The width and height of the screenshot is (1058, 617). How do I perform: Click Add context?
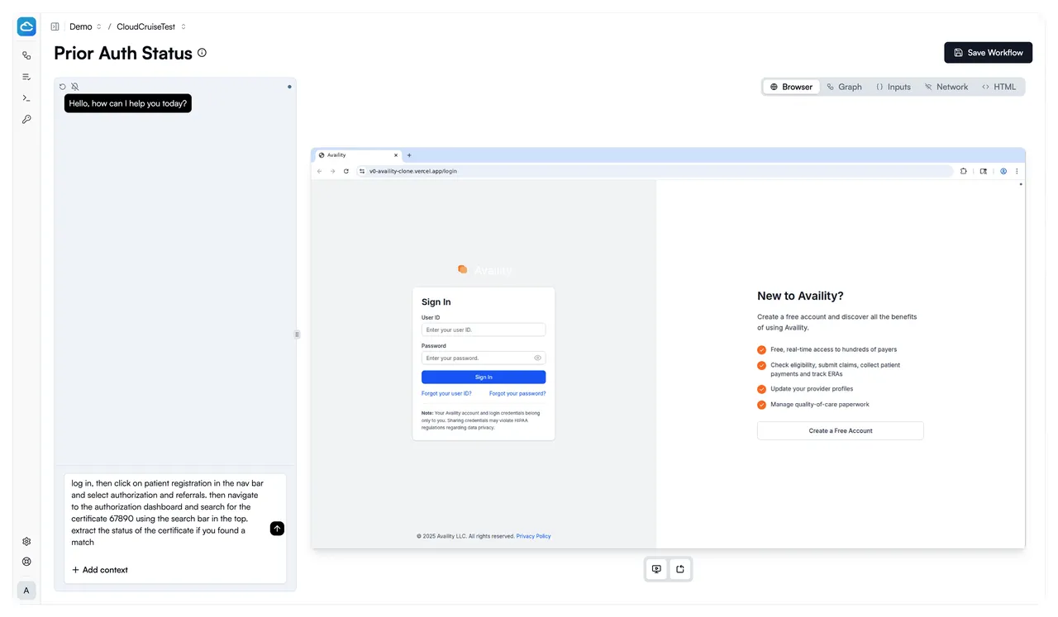click(x=100, y=570)
